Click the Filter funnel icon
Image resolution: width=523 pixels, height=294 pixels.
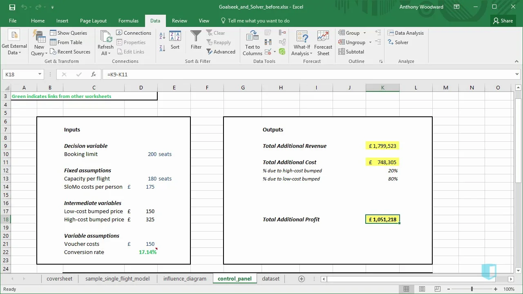coord(196,40)
